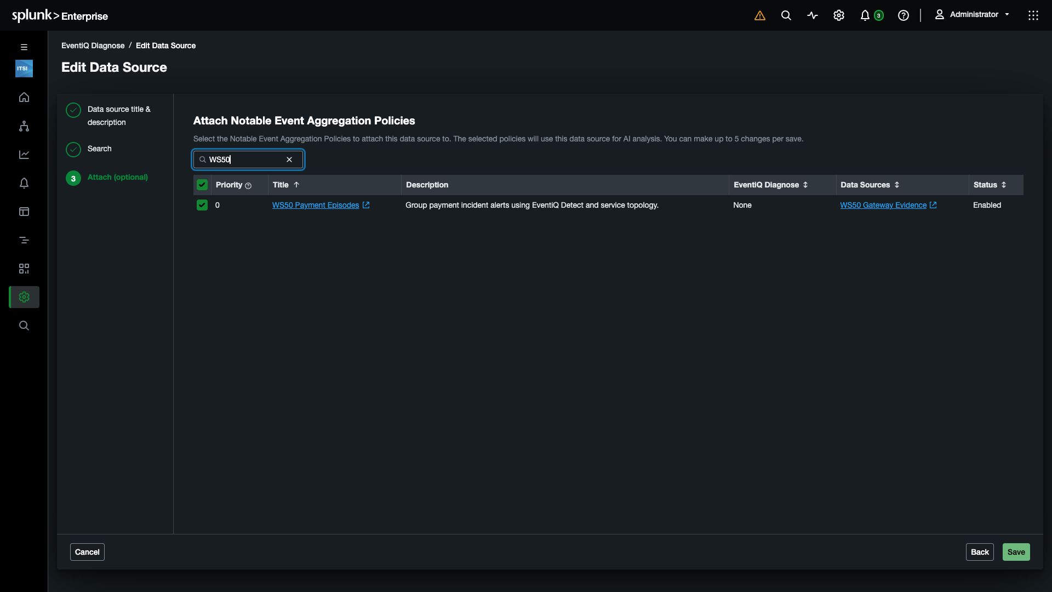Open the health warning triangle icon

[759, 15]
